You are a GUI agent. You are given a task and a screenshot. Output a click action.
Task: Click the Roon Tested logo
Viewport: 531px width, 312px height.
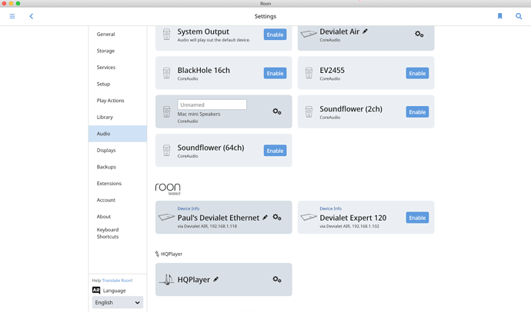(168, 189)
